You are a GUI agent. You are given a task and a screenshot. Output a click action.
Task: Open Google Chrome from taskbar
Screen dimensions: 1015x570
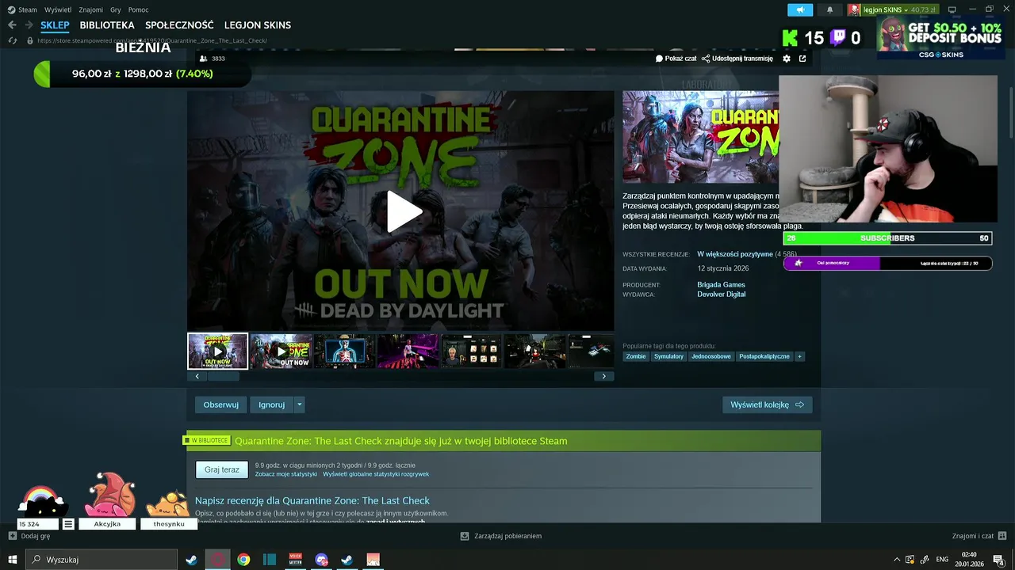coord(243,560)
